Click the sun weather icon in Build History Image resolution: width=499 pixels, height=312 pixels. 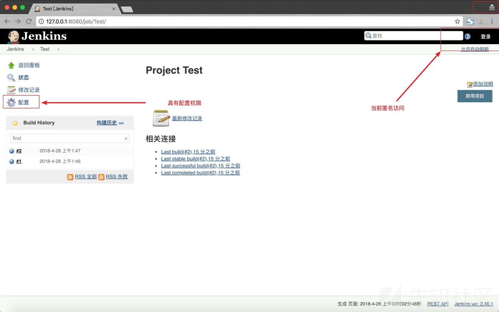coord(15,123)
